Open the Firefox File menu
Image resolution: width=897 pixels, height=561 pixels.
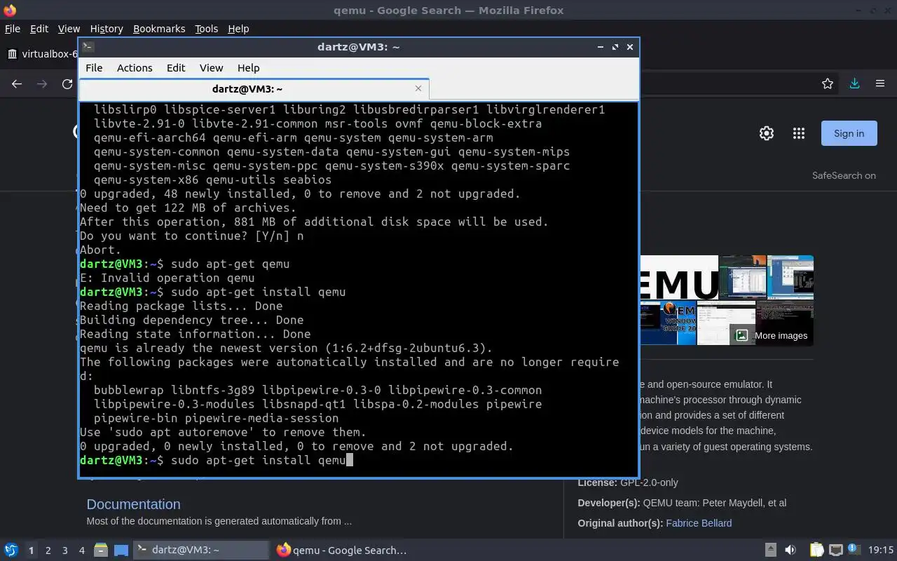click(13, 29)
